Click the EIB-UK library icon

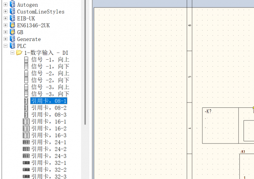click(12, 18)
